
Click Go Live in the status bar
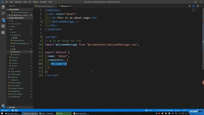pyautogui.click(x=149, y=111)
